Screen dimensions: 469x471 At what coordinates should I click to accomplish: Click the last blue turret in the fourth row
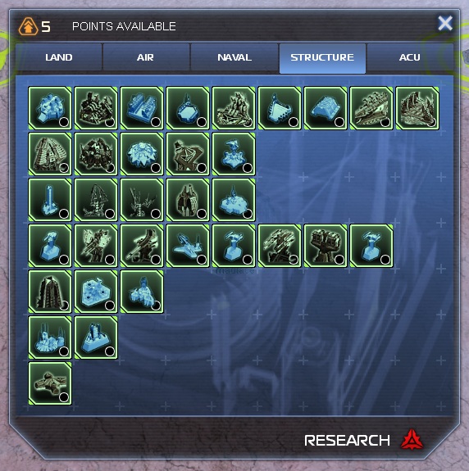(371, 246)
